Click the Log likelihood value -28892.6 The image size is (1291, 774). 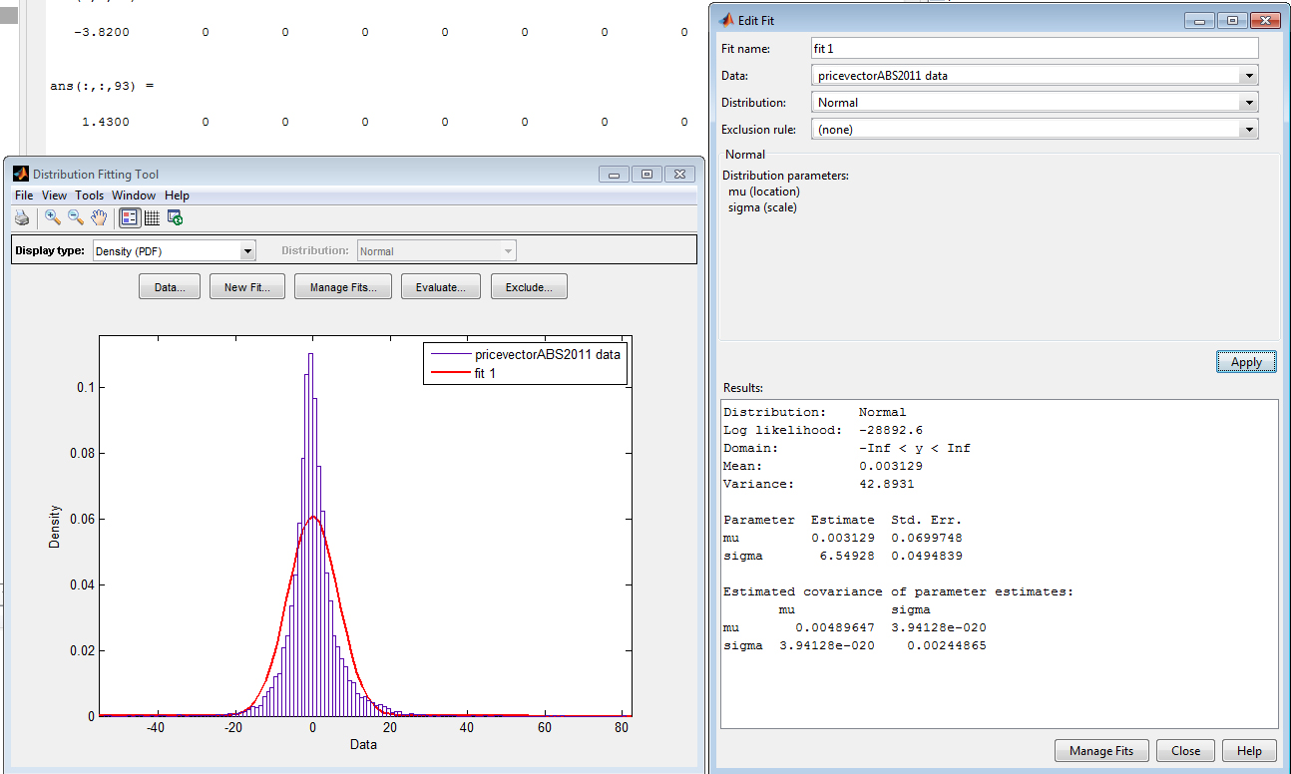(891, 430)
